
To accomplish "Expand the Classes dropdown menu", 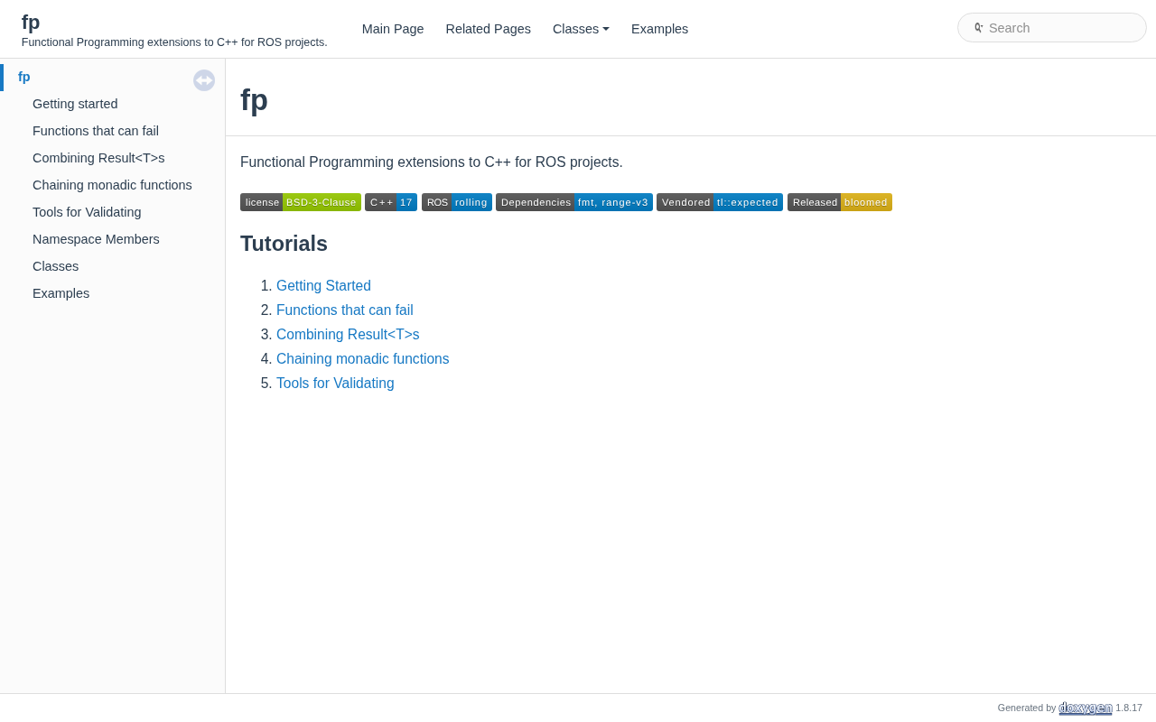I will [x=581, y=29].
